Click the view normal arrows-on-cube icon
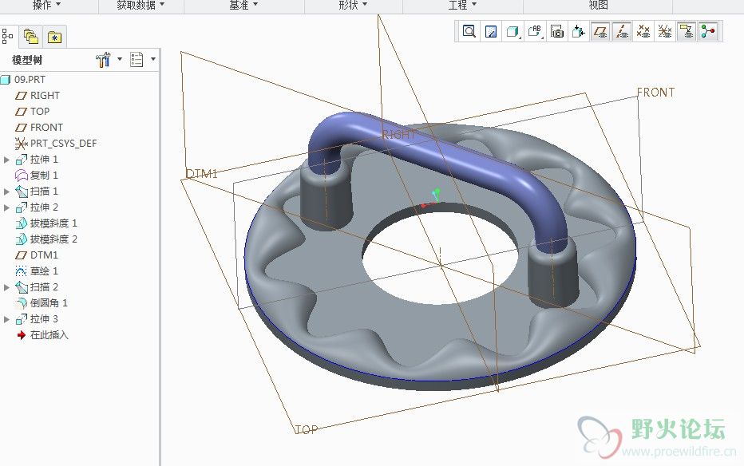 tap(578, 32)
